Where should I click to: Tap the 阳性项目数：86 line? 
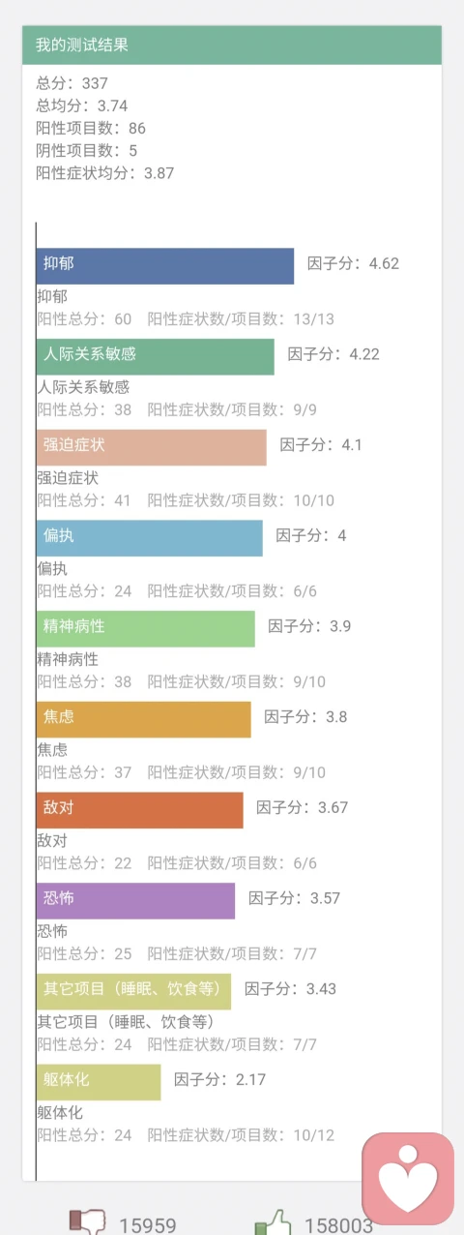tap(91, 128)
